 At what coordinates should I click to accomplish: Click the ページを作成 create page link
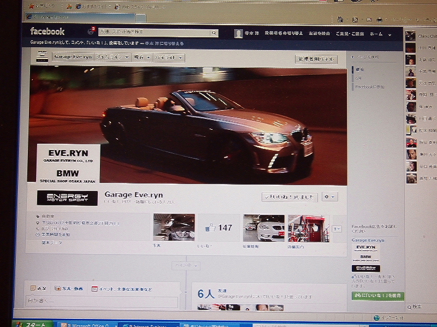pos(365,57)
